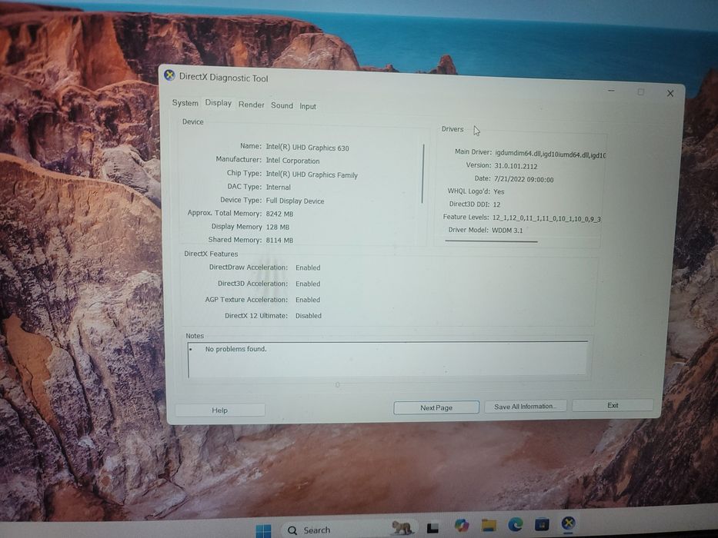
Task: Click the search highlight animal image in the search box
Action: coord(402,527)
